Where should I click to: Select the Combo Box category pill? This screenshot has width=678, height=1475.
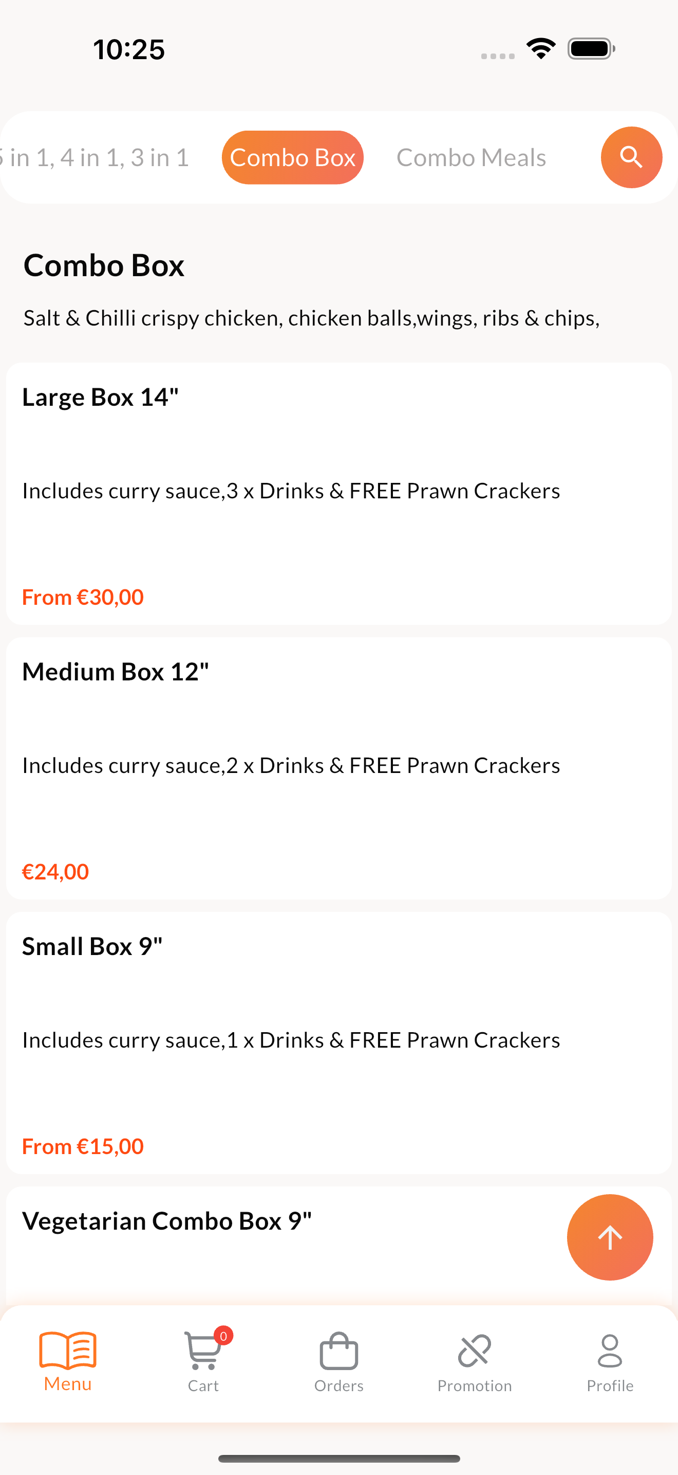click(293, 157)
